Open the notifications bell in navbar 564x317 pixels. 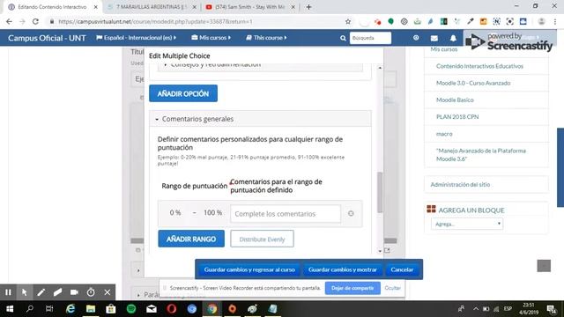point(453,38)
